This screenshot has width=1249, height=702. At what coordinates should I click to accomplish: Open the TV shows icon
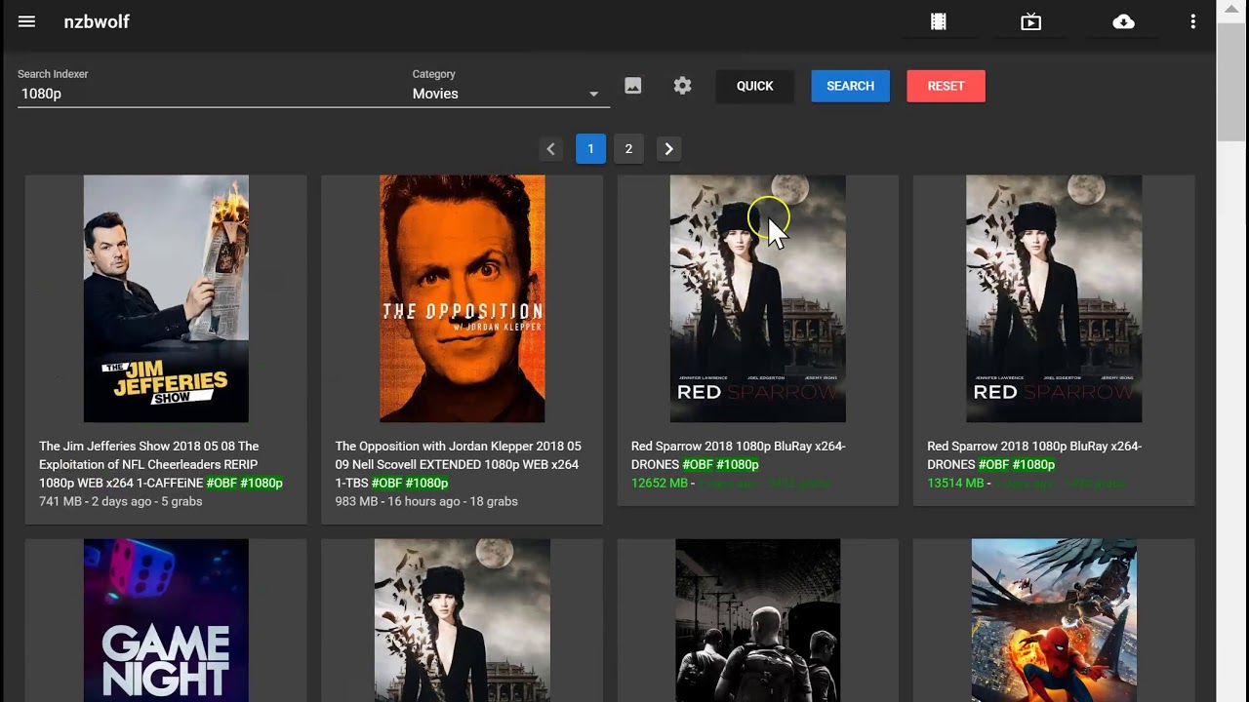[x=1031, y=21]
